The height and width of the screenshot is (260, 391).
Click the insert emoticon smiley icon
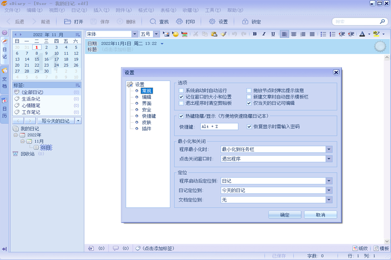175,34
